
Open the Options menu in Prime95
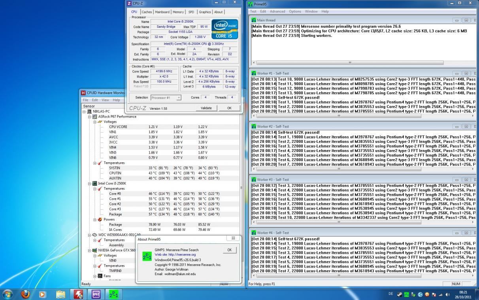point(295,11)
